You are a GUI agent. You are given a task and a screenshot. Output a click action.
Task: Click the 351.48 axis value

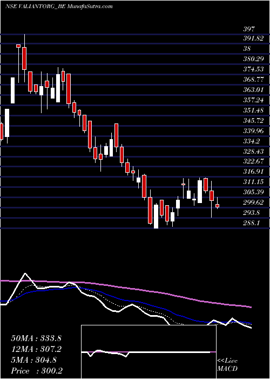pos(253,110)
